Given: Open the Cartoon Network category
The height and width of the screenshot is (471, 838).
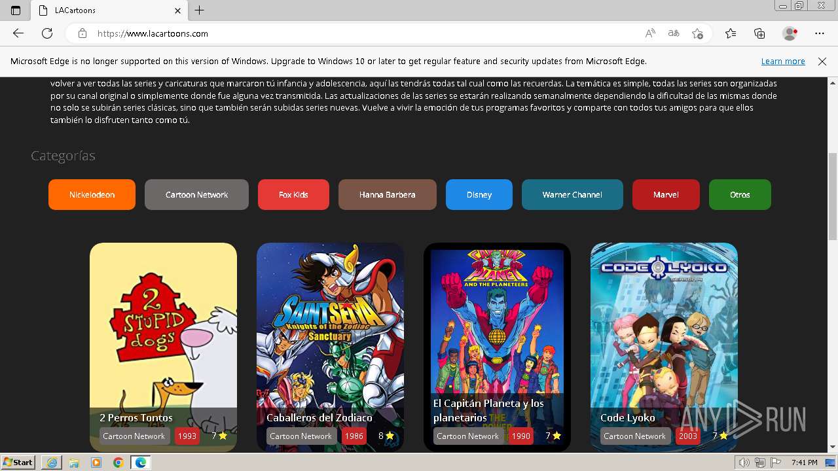Looking at the screenshot, I should [196, 195].
